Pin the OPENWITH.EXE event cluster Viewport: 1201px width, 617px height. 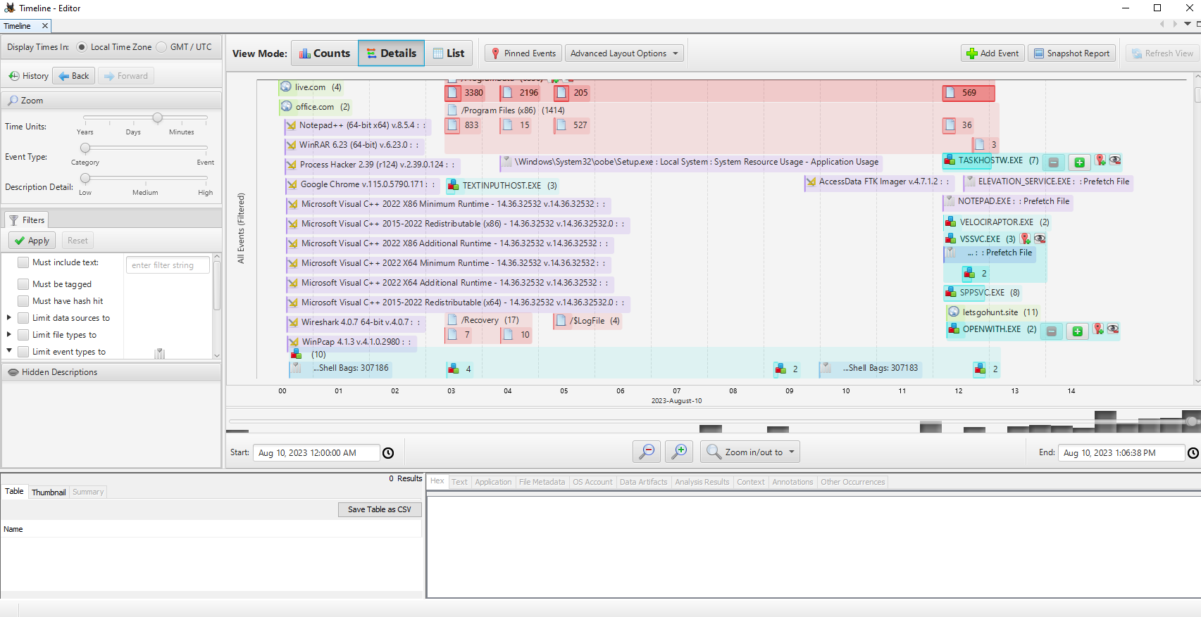[1098, 329]
